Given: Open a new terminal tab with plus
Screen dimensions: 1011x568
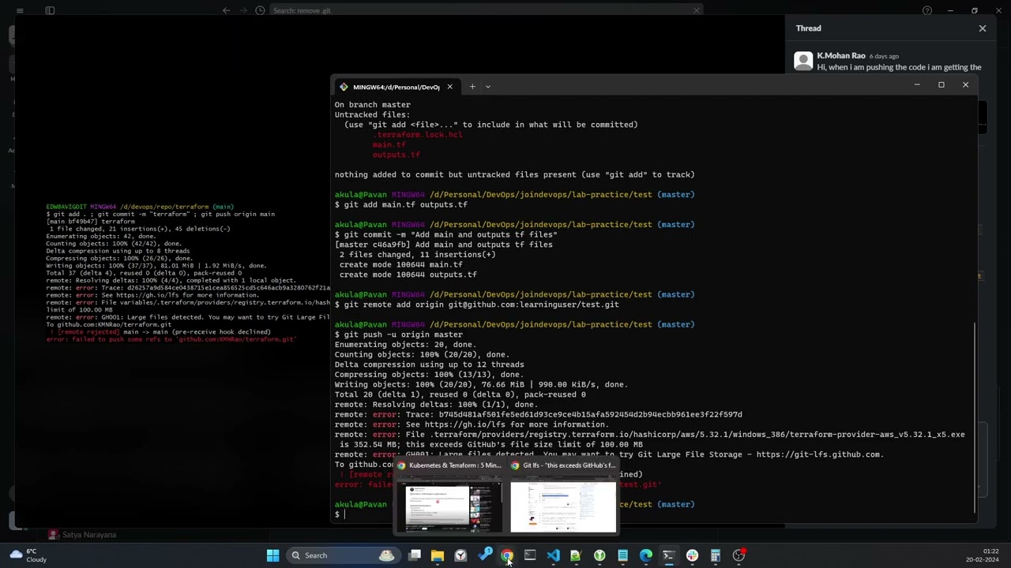Looking at the screenshot, I should click(x=472, y=87).
